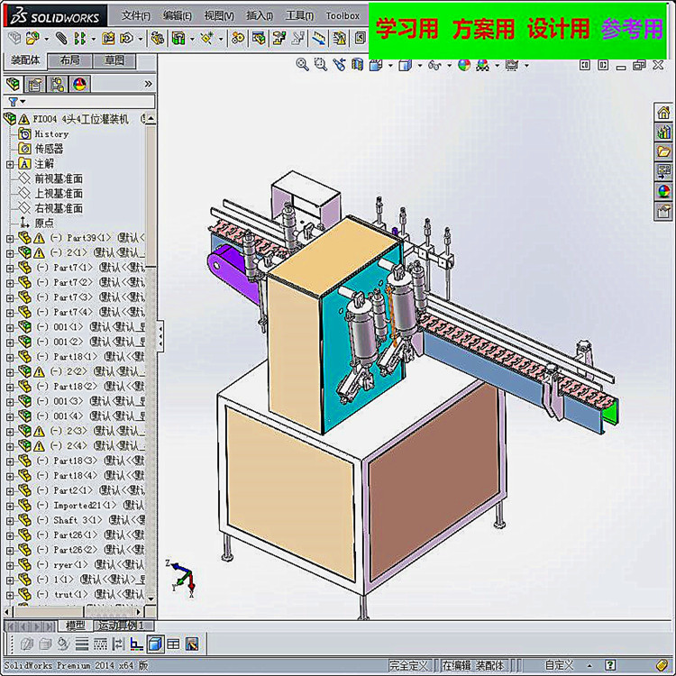
Task: Open the 编辑(E) menu
Action: click(177, 16)
